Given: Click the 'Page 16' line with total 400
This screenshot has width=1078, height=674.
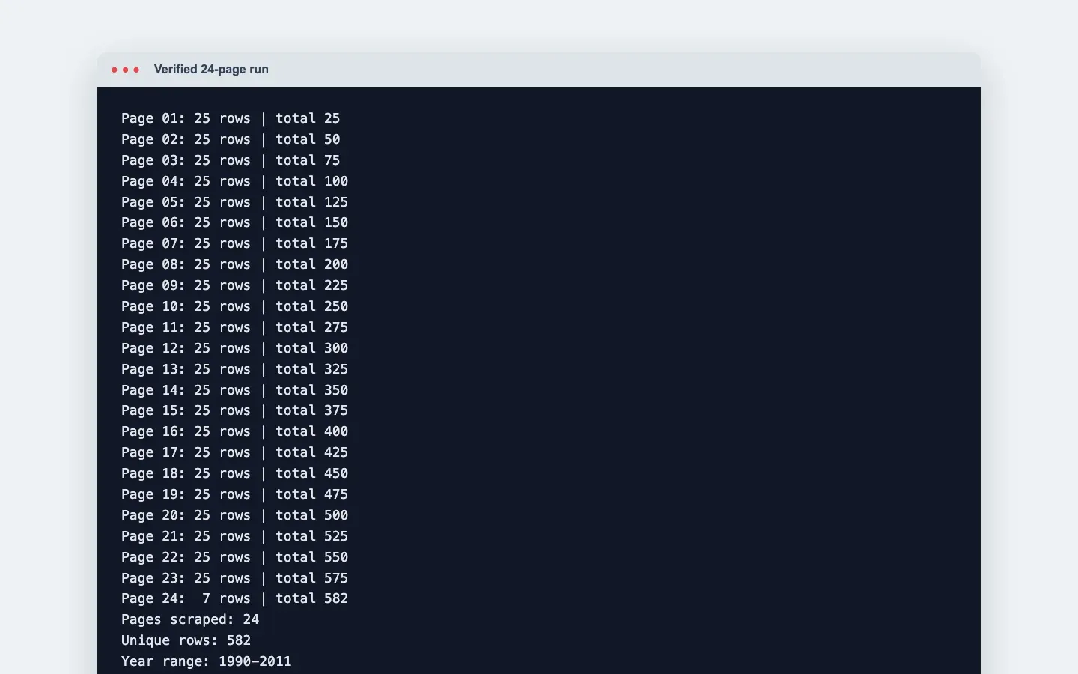Looking at the screenshot, I should coord(235,431).
